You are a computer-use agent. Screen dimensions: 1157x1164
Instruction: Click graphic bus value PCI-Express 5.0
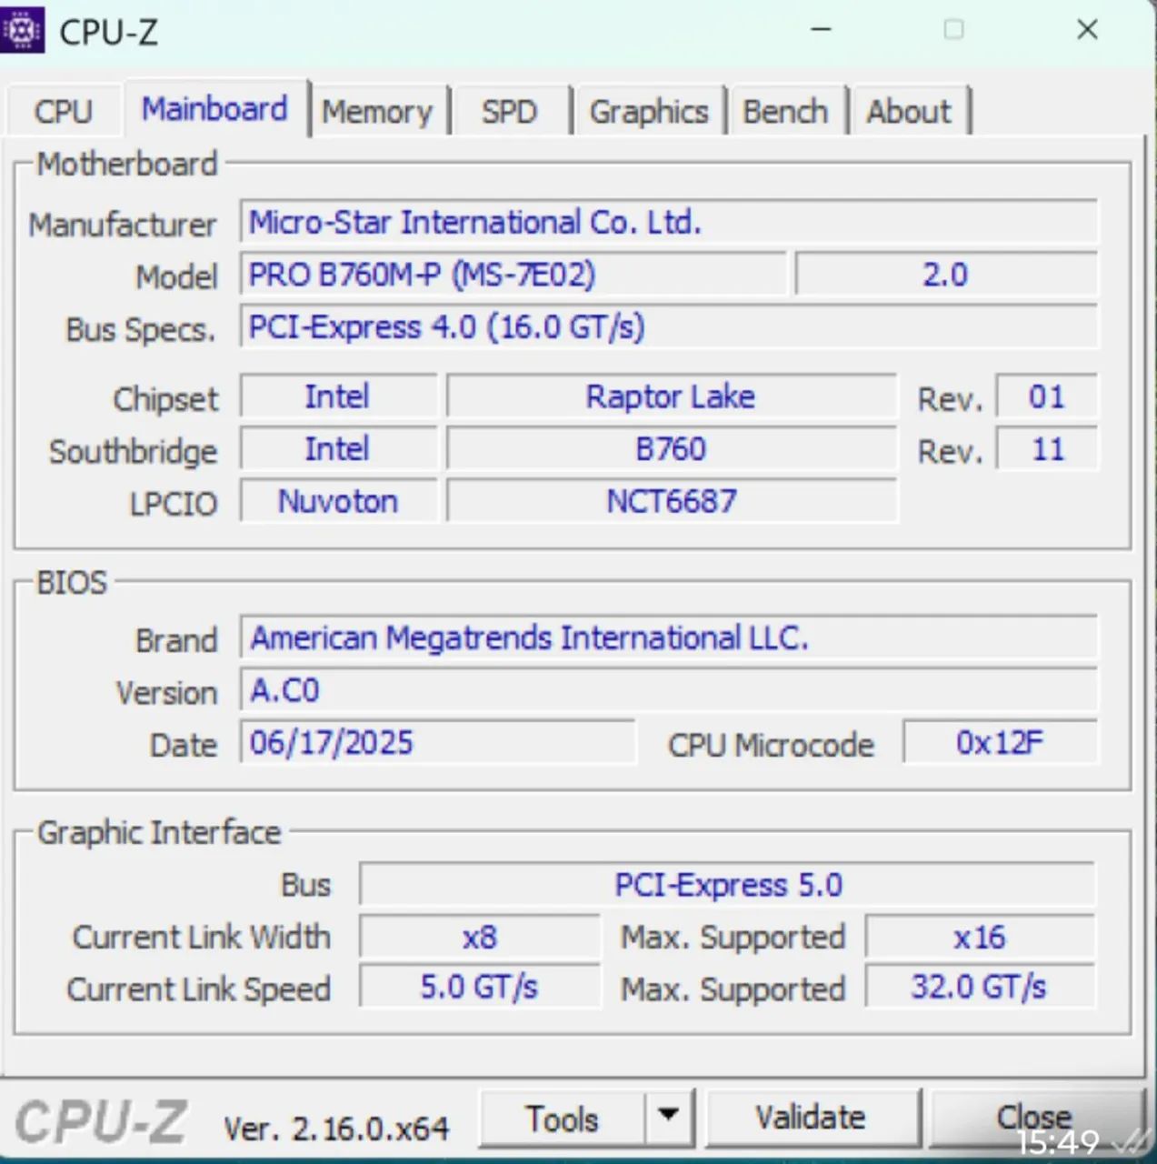pyautogui.click(x=728, y=885)
